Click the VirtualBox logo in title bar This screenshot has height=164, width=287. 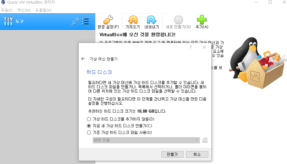click(3, 2)
